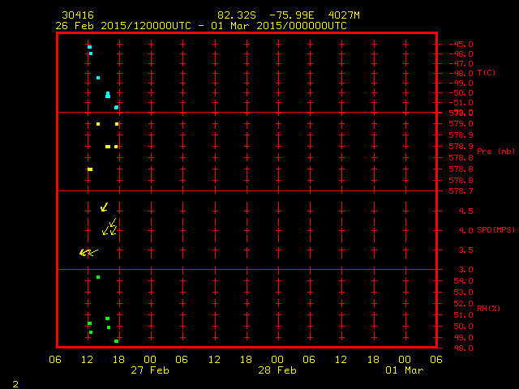Click the 50.0 humidity tick value
519x389 pixels.
[463, 326]
